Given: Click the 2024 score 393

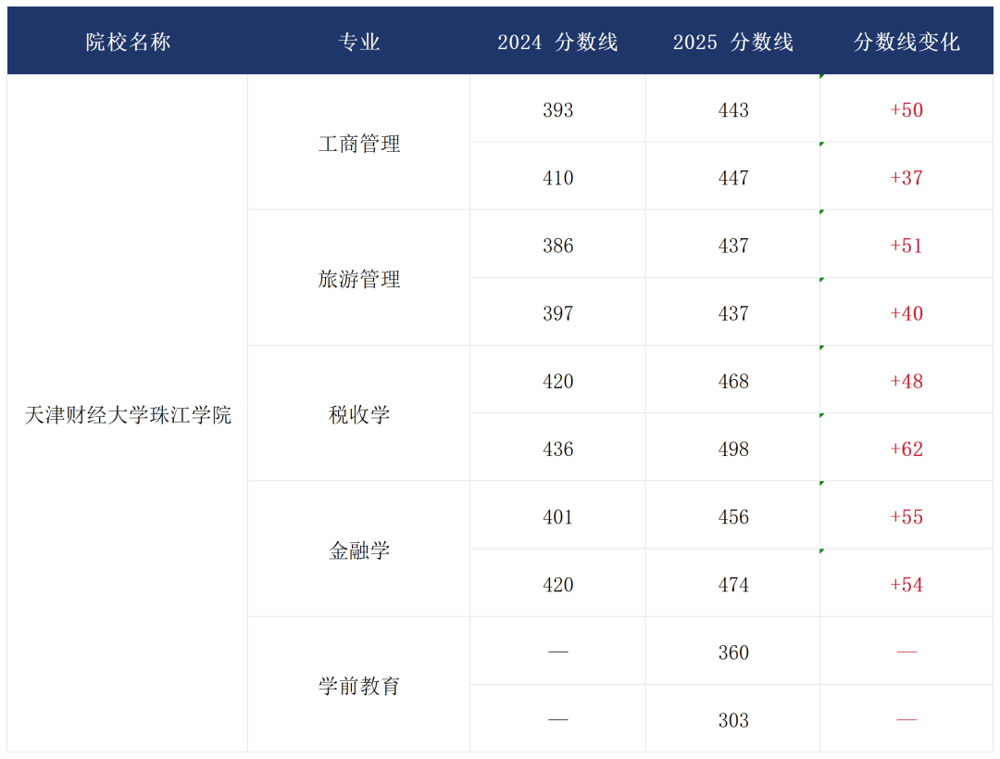Looking at the screenshot, I should pos(558,109).
